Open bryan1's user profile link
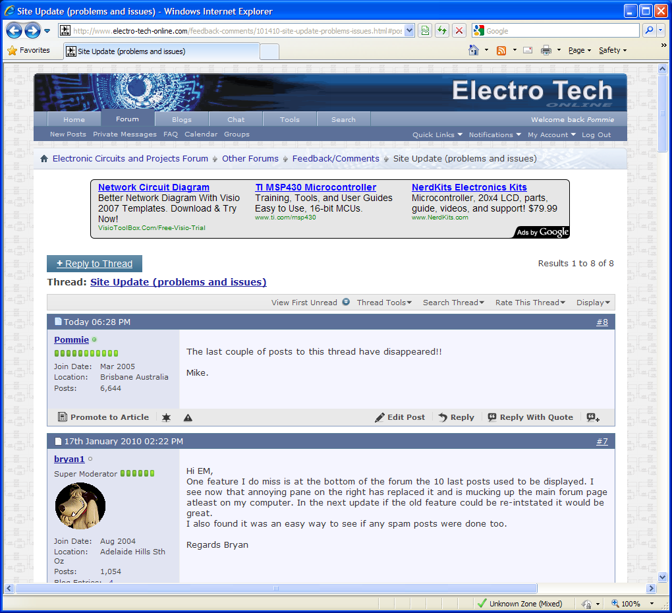This screenshot has width=672, height=613. click(x=69, y=459)
